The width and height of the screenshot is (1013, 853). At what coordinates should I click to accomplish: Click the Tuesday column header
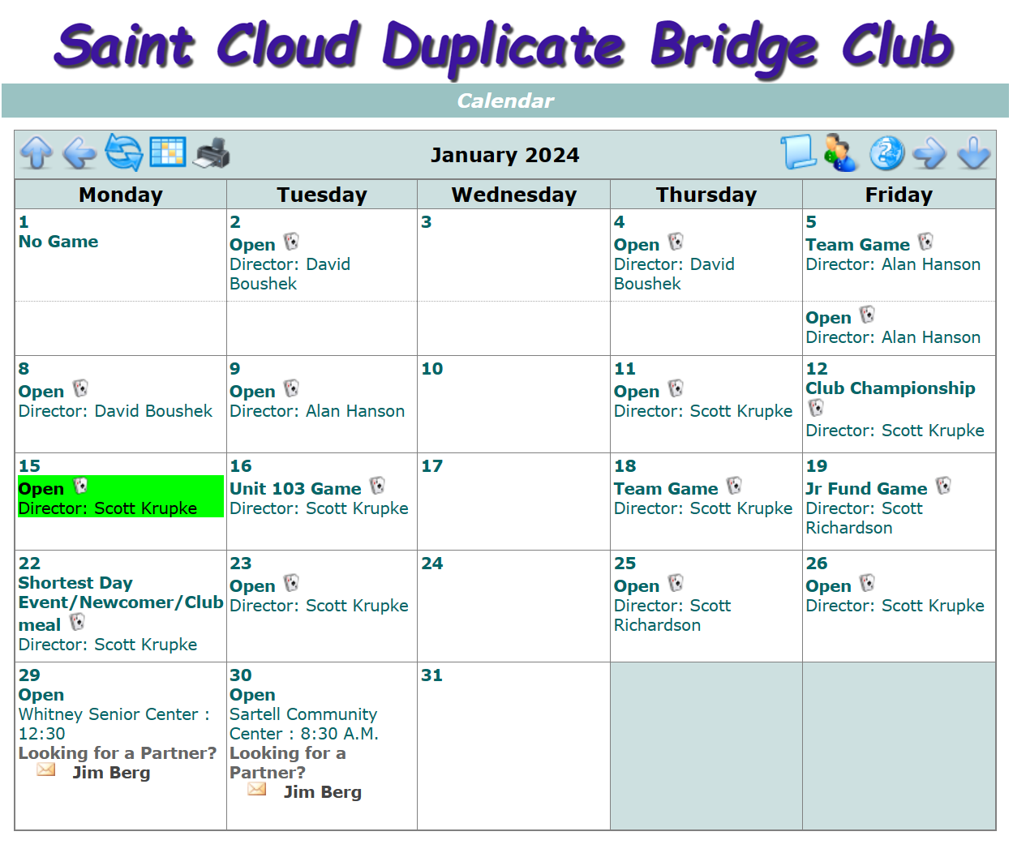click(x=322, y=195)
